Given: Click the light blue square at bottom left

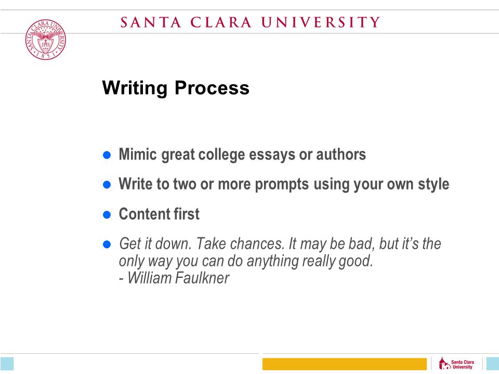Looking at the screenshot, I should [7, 364].
